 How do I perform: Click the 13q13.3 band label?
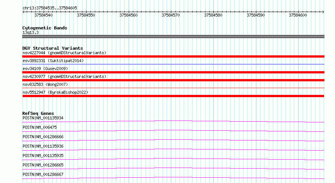click(x=30, y=32)
